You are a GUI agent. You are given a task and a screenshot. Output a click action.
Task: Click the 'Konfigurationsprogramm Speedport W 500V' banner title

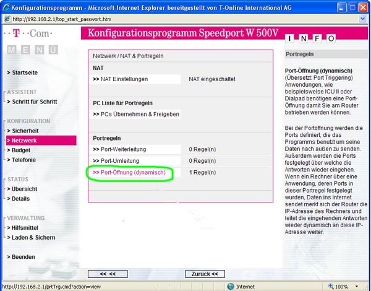(183, 33)
